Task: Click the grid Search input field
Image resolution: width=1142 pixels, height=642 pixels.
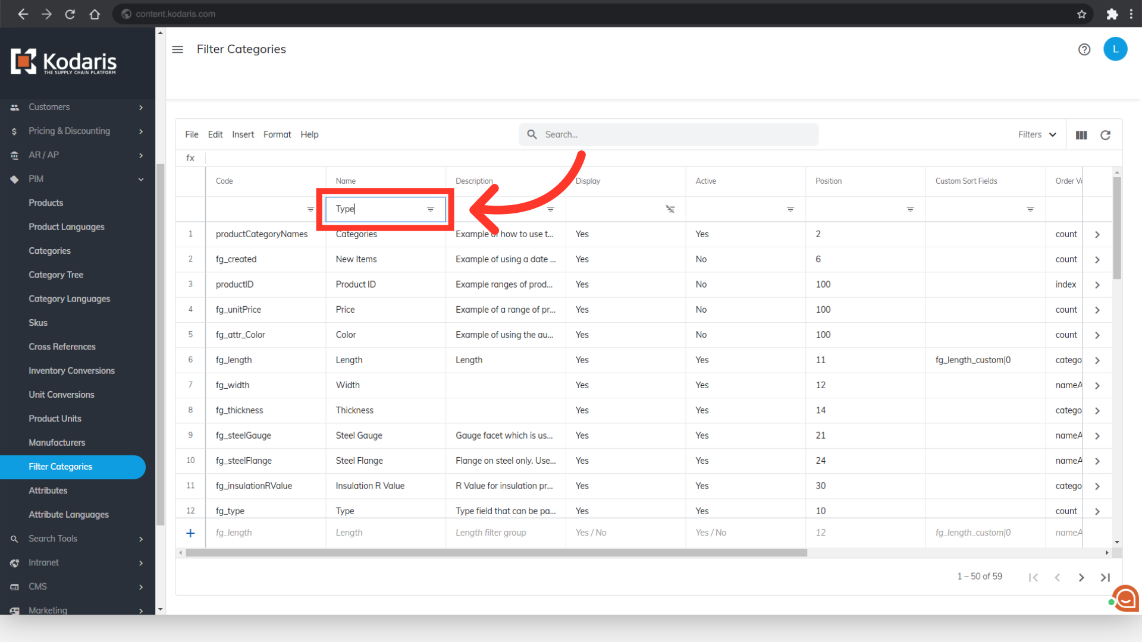Action: pyautogui.click(x=669, y=135)
